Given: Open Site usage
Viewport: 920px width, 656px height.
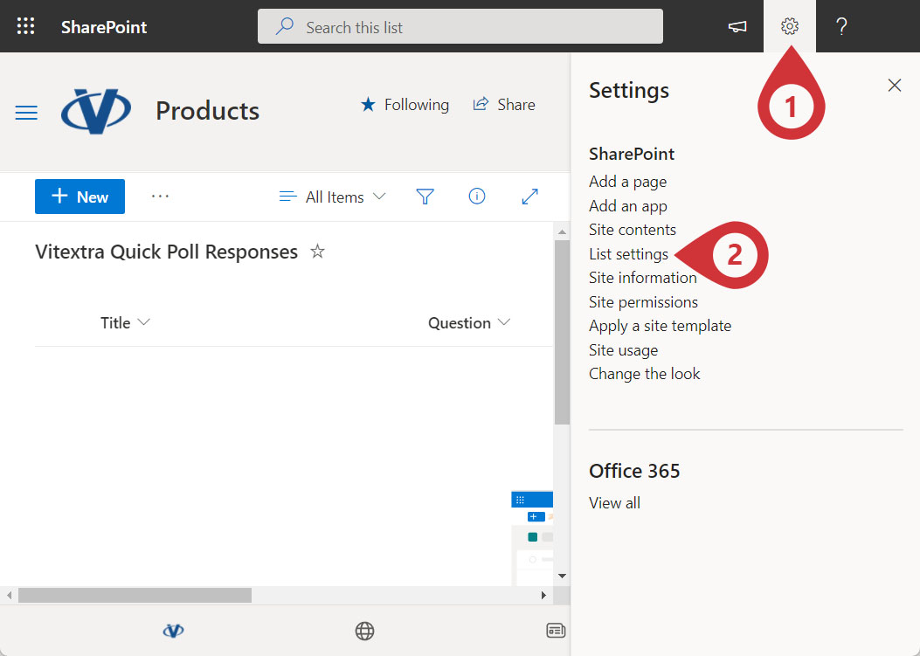Looking at the screenshot, I should 623,350.
